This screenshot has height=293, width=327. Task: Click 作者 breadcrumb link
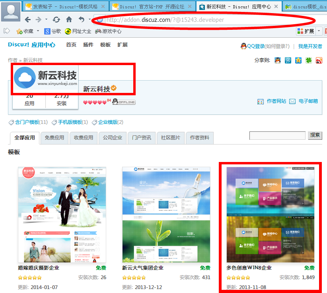click(12, 60)
